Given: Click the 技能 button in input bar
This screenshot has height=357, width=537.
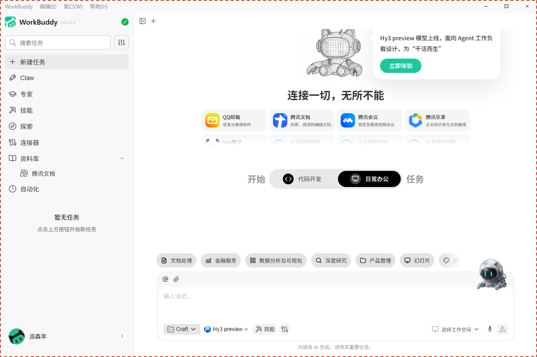Looking at the screenshot, I should 265,329.
